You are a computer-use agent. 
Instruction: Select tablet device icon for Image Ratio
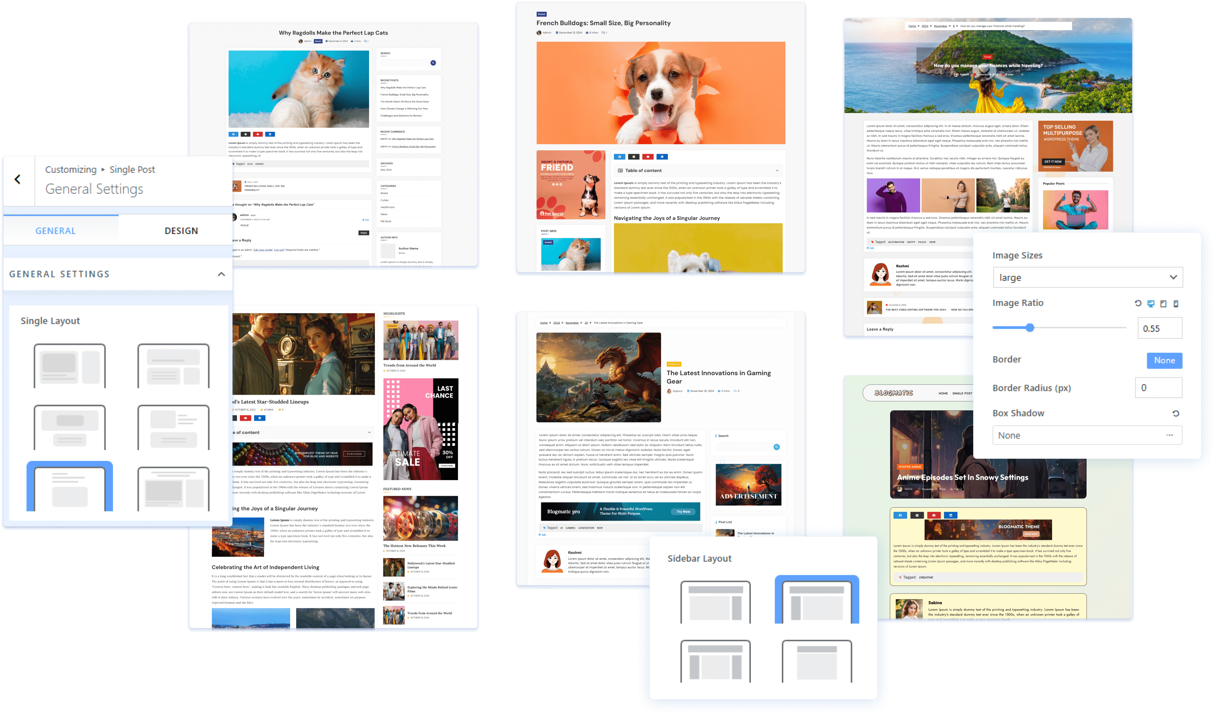pos(1163,303)
